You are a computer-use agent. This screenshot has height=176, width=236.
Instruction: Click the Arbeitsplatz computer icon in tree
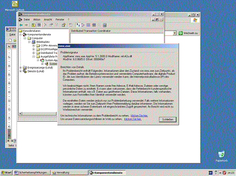(33, 42)
